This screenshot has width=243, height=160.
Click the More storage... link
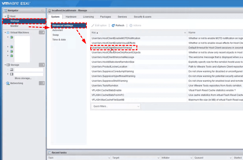coord(23,78)
